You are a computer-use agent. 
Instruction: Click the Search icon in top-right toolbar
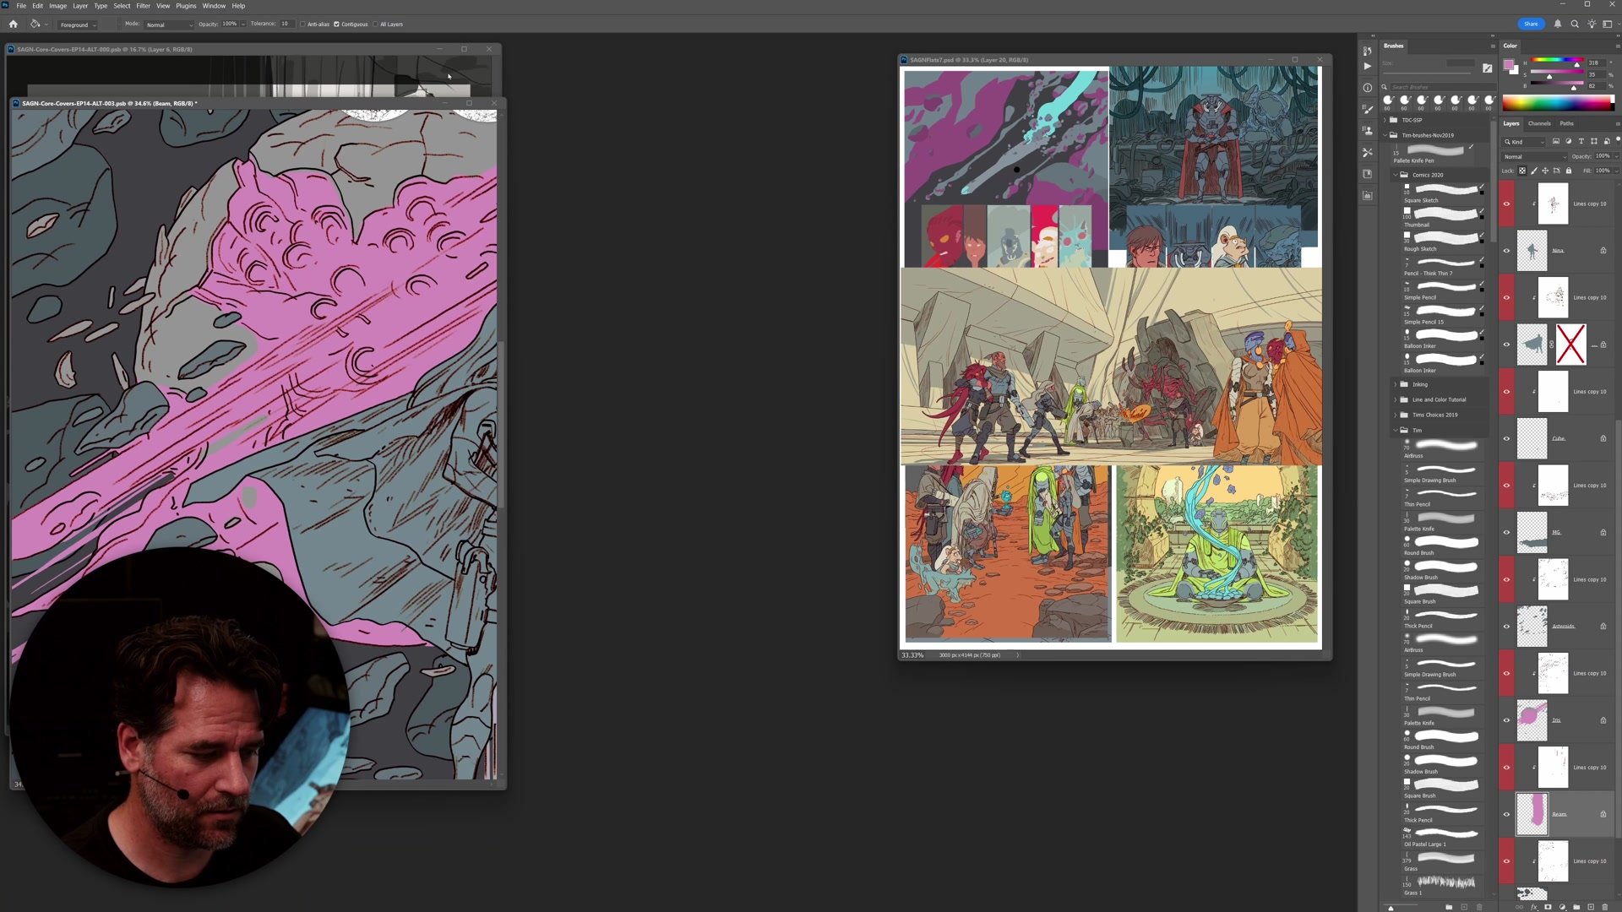coord(1575,24)
